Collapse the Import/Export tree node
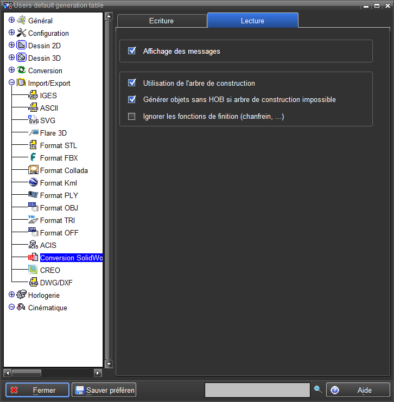The width and height of the screenshot is (394, 402). [x=12, y=83]
